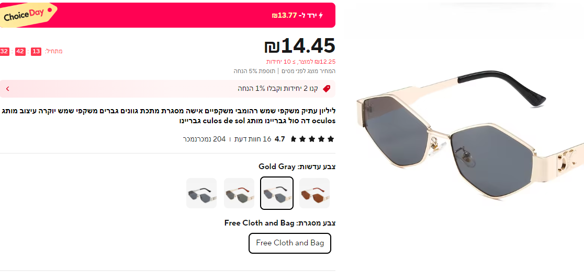The width and height of the screenshot is (584, 272).
Task: Choose the silver frame gray lens variant
Action: [x=201, y=193]
